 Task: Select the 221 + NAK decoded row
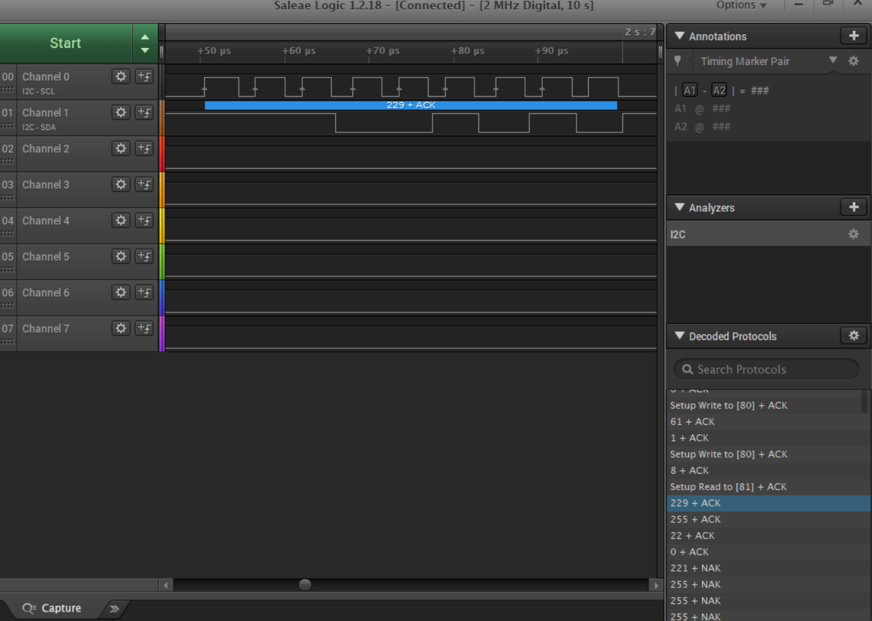768,568
